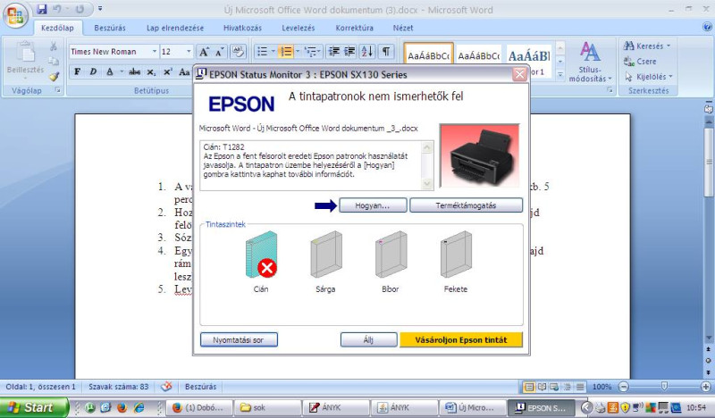Click the zoom out minus button

point(623,387)
